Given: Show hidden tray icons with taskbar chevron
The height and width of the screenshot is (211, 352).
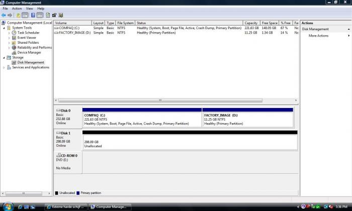Looking at the screenshot, I should [x=298, y=207].
